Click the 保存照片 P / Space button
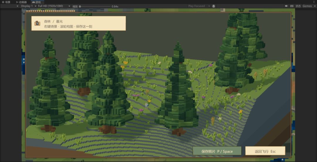The height and width of the screenshot is (162, 317). pyautogui.click(x=217, y=151)
